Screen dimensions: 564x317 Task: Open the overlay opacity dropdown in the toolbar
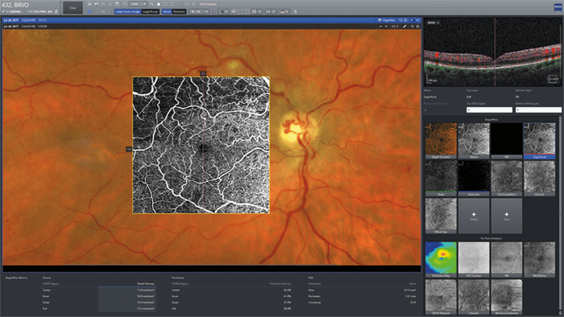pyautogui.click(x=200, y=11)
